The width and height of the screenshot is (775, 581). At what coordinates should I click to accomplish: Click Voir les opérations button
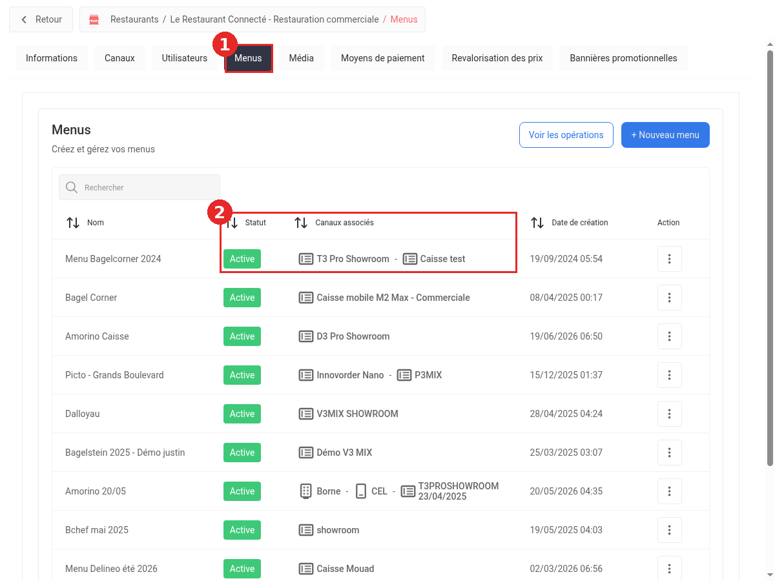point(566,135)
